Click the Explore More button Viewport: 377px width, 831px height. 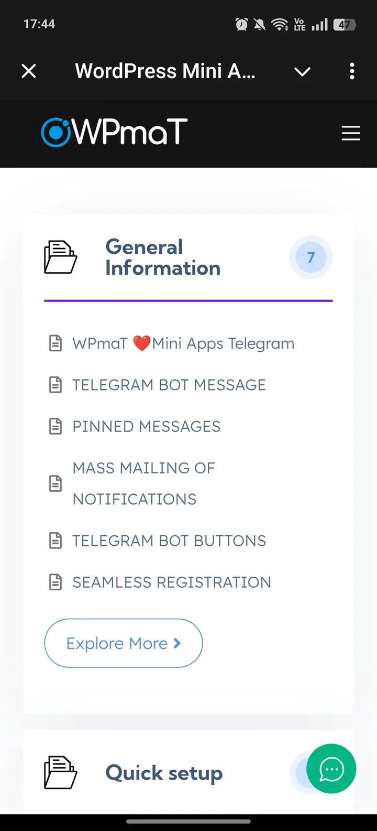click(123, 643)
